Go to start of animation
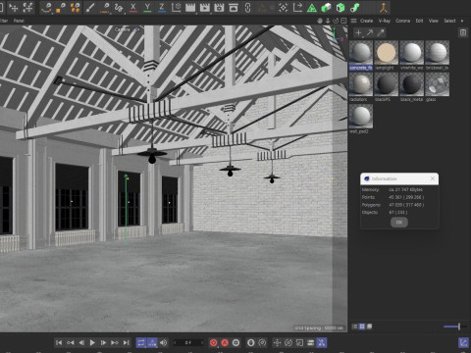The height and width of the screenshot is (353, 471). click(x=59, y=342)
